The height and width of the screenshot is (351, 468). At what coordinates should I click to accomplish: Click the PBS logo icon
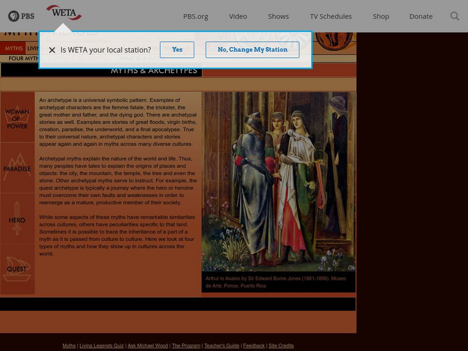point(21,16)
